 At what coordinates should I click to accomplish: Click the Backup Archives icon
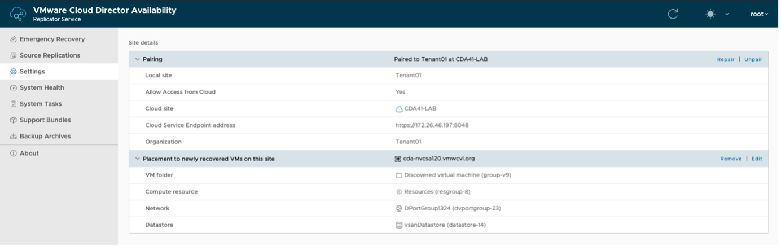pos(14,137)
